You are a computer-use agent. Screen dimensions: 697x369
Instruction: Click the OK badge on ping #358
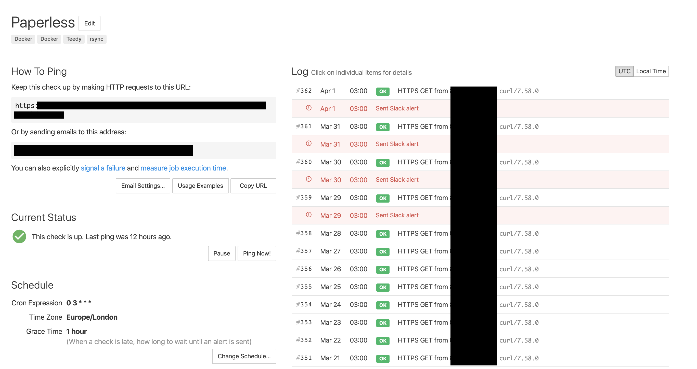click(x=383, y=234)
